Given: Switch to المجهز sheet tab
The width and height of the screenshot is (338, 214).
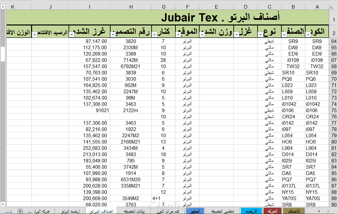Looking at the screenshot, I should pyautogui.click(x=195, y=211).
